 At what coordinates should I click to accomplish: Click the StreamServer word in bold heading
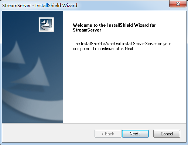pyautogui.click(x=87, y=30)
